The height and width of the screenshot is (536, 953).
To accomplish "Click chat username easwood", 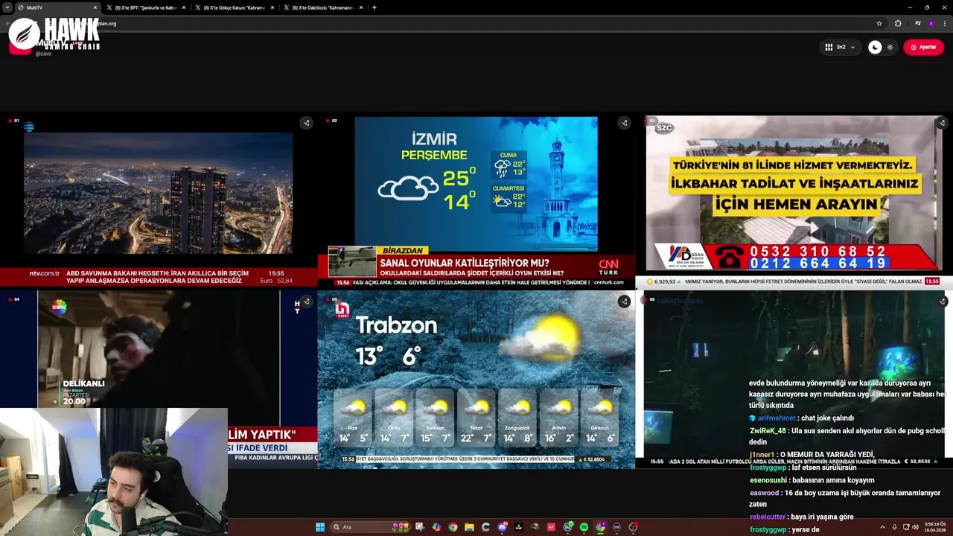I will point(764,493).
